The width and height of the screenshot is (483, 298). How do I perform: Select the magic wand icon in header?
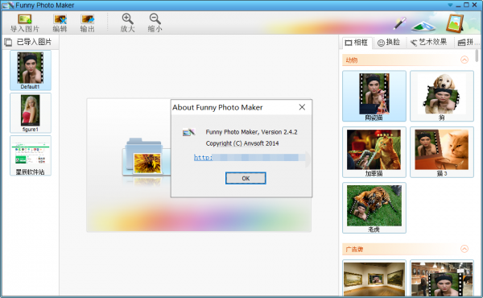pyautogui.click(x=400, y=23)
